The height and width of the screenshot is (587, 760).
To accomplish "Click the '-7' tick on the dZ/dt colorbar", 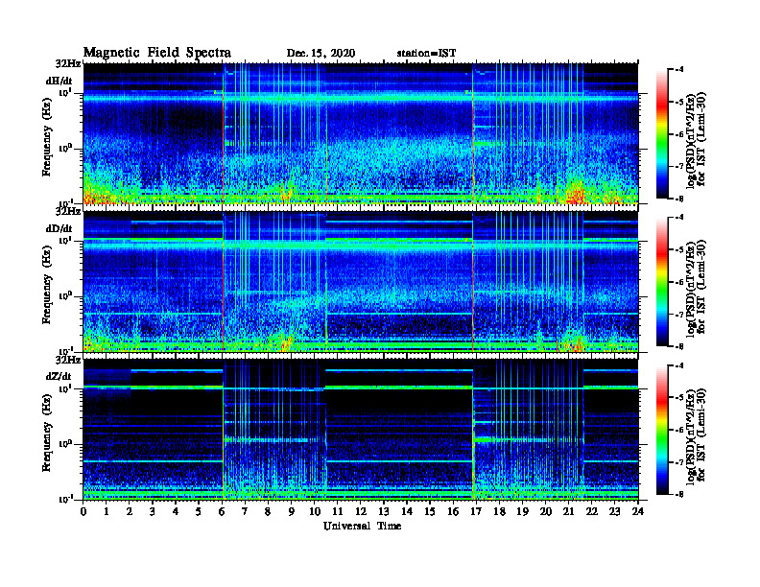I will click(680, 462).
